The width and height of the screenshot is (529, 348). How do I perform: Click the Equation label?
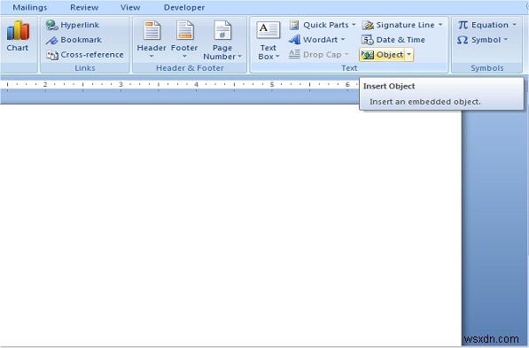tap(490, 25)
